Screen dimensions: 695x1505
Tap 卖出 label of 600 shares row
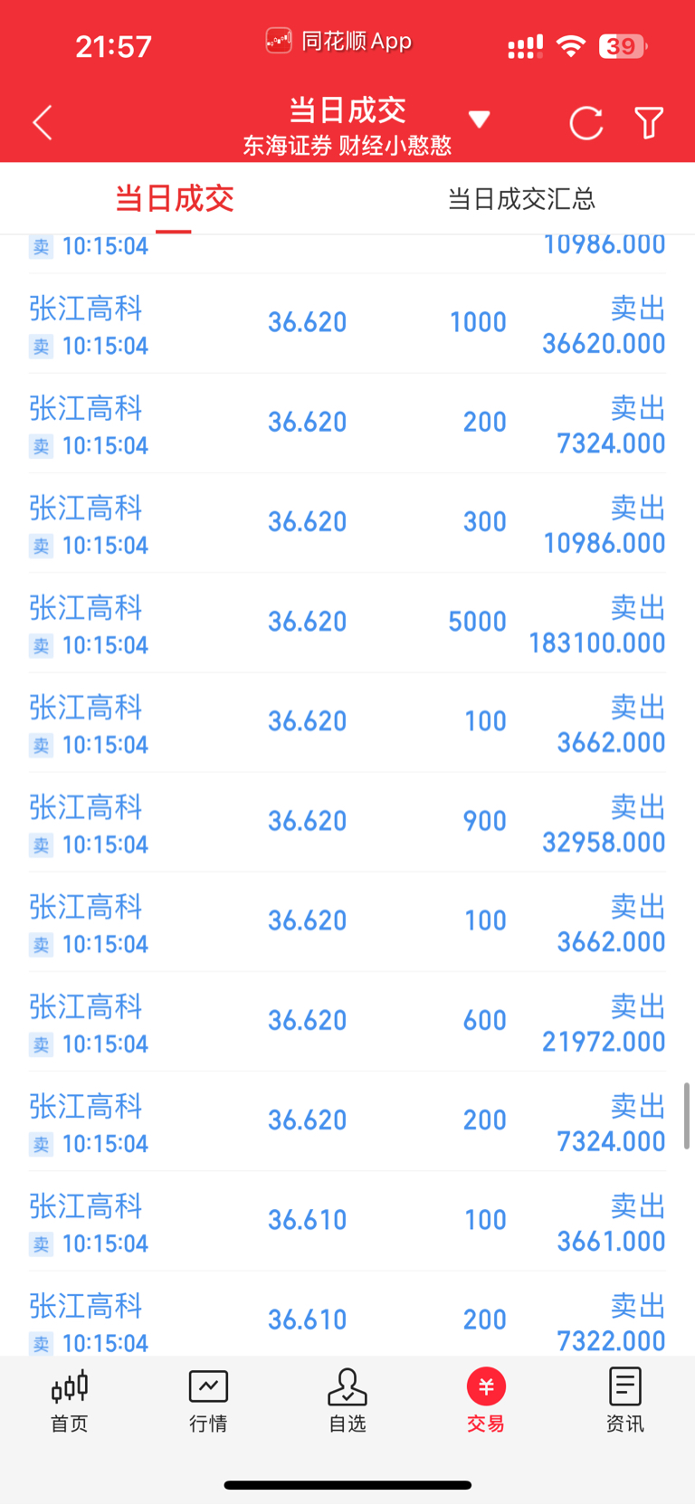click(x=638, y=1006)
